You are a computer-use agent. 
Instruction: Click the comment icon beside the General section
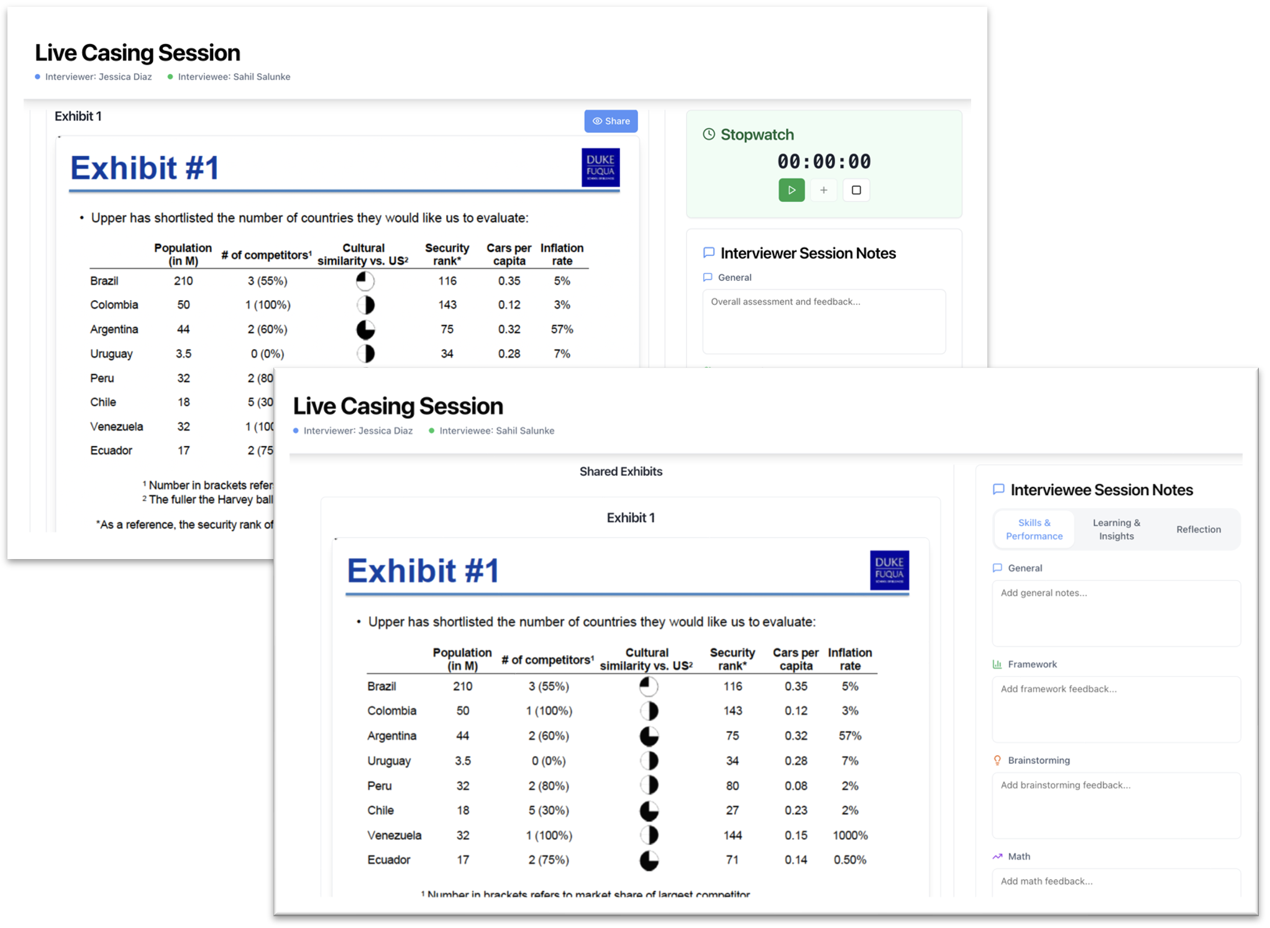pos(708,278)
